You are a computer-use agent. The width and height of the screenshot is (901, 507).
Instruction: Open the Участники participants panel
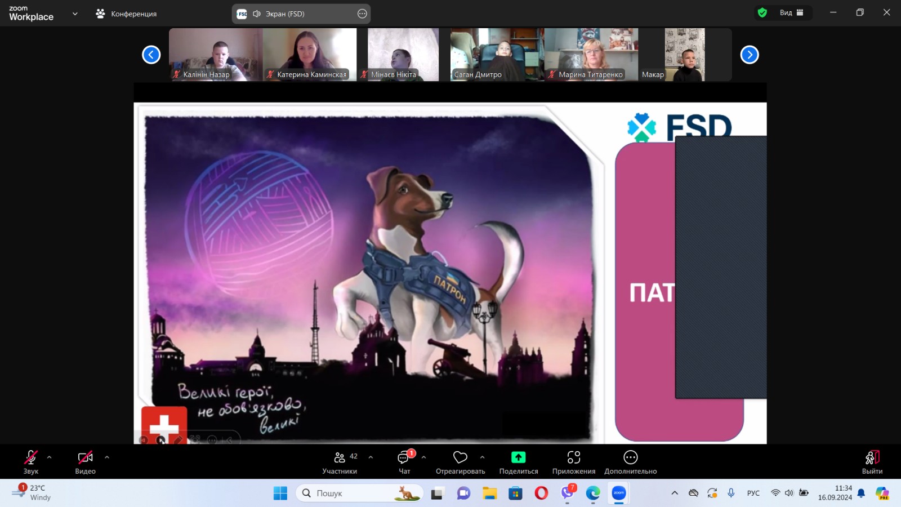pyautogui.click(x=340, y=462)
